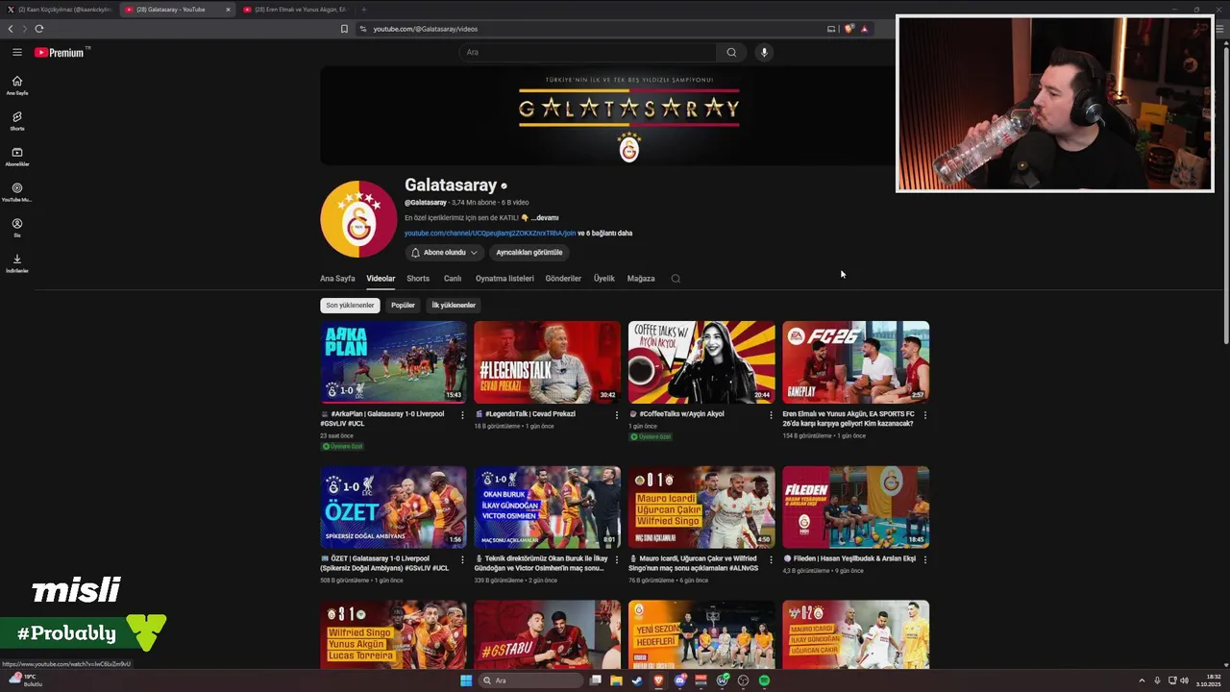Click the 've 6 bağlantı daha' links text
1230x692 pixels.
click(605, 233)
